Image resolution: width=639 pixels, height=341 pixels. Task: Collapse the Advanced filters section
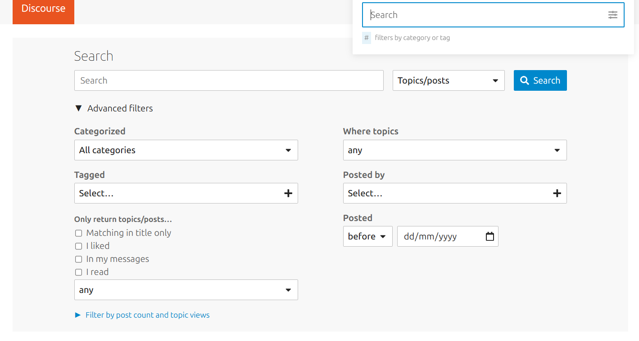pos(113,108)
